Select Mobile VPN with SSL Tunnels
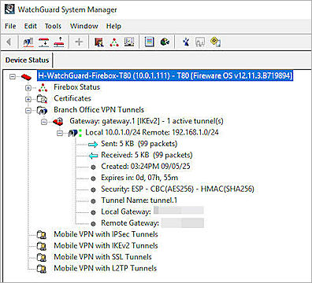Image resolution: width=312 pixels, height=283 pixels. pyautogui.click(x=102, y=257)
